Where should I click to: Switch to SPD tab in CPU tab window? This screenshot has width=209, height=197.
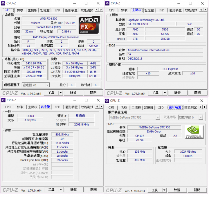57,10
